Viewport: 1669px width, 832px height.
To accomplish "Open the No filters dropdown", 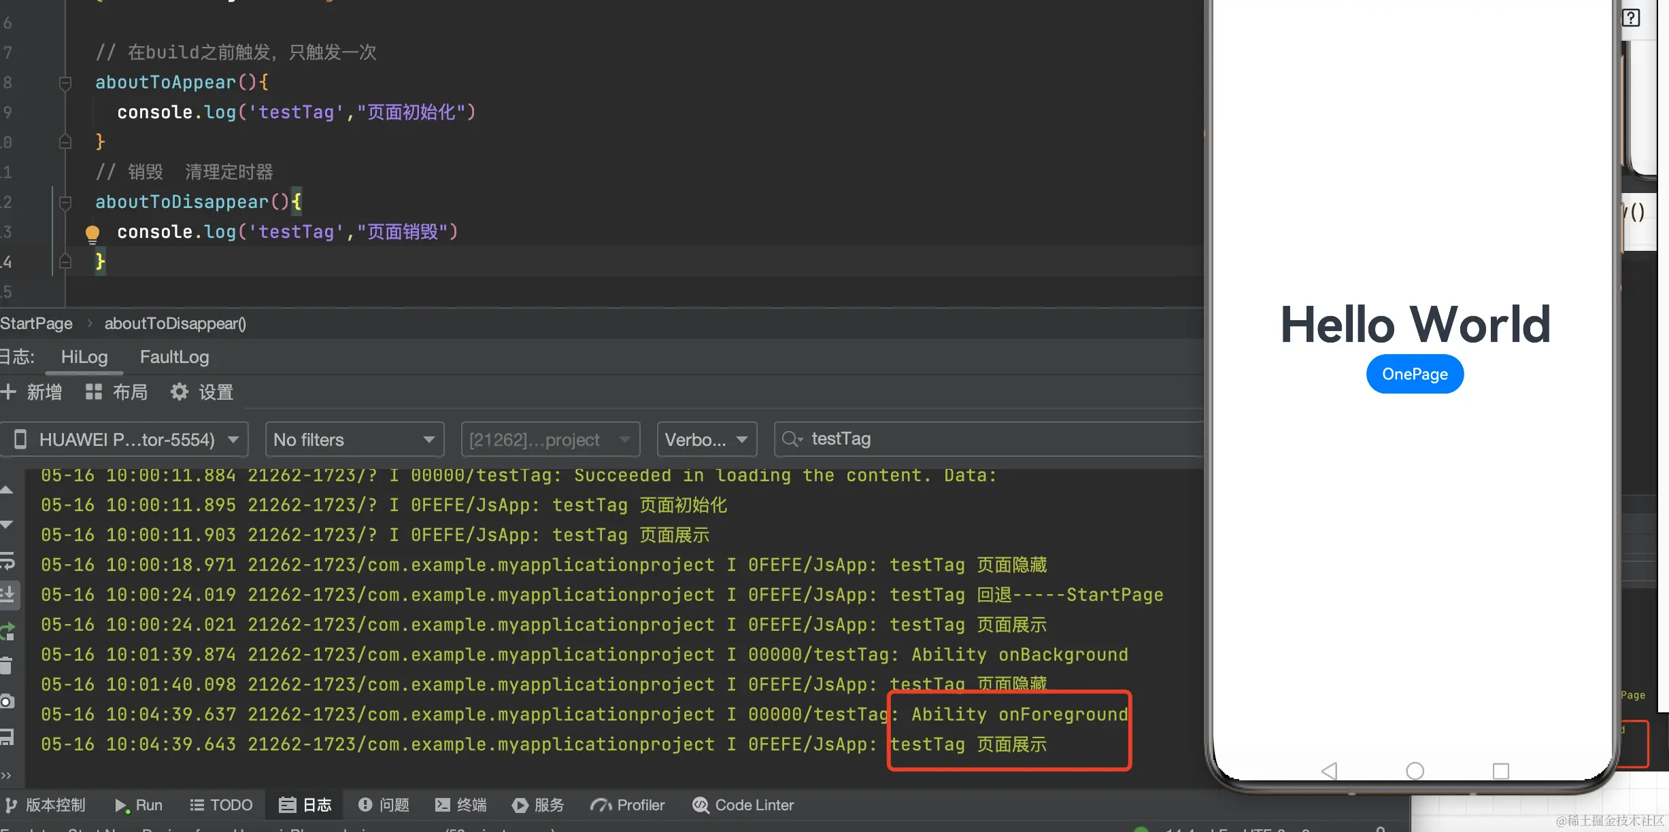I will click(354, 440).
